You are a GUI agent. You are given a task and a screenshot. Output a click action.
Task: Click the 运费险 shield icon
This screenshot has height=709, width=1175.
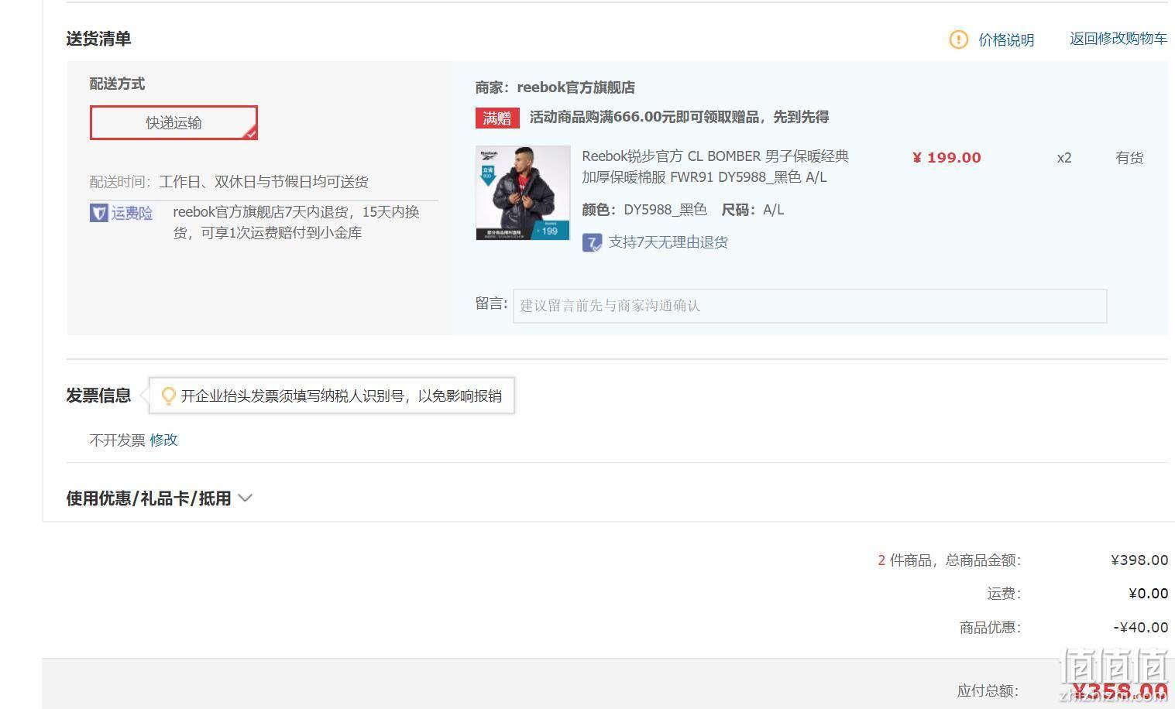[98, 213]
